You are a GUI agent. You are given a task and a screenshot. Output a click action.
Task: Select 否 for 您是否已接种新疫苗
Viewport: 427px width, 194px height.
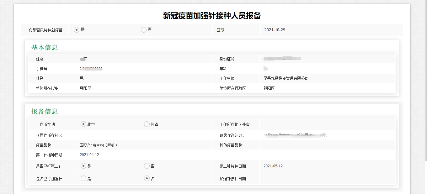pyautogui.click(x=144, y=30)
